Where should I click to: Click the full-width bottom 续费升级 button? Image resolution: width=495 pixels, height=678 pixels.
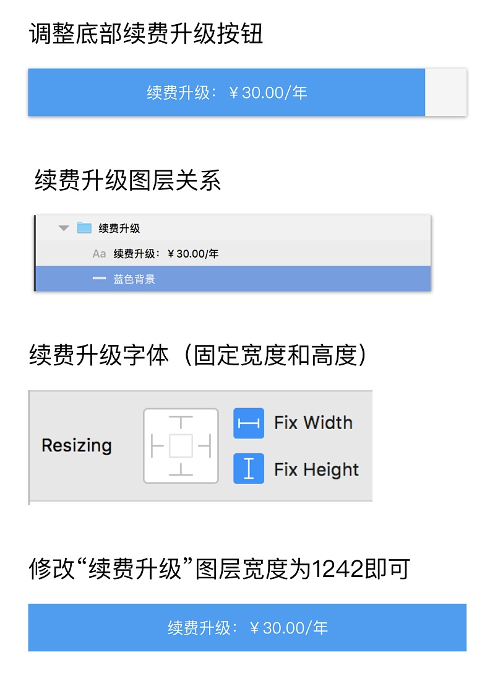click(x=247, y=627)
